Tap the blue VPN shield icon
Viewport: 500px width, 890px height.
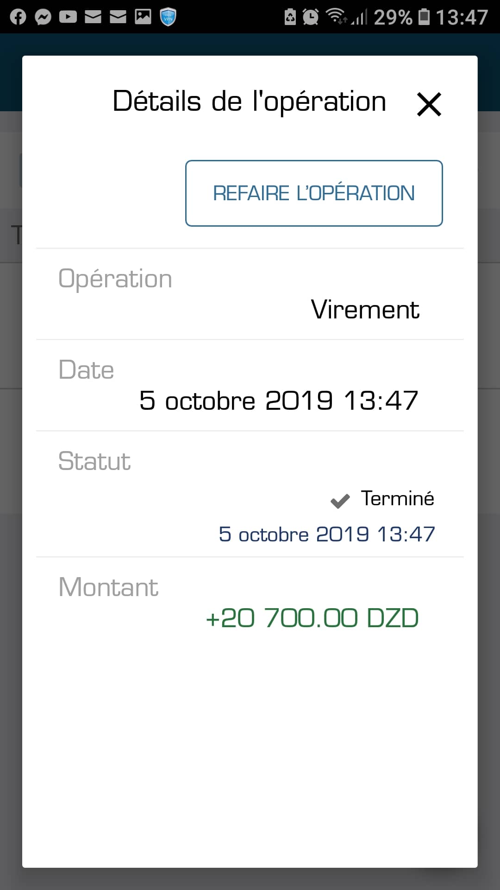(x=168, y=17)
